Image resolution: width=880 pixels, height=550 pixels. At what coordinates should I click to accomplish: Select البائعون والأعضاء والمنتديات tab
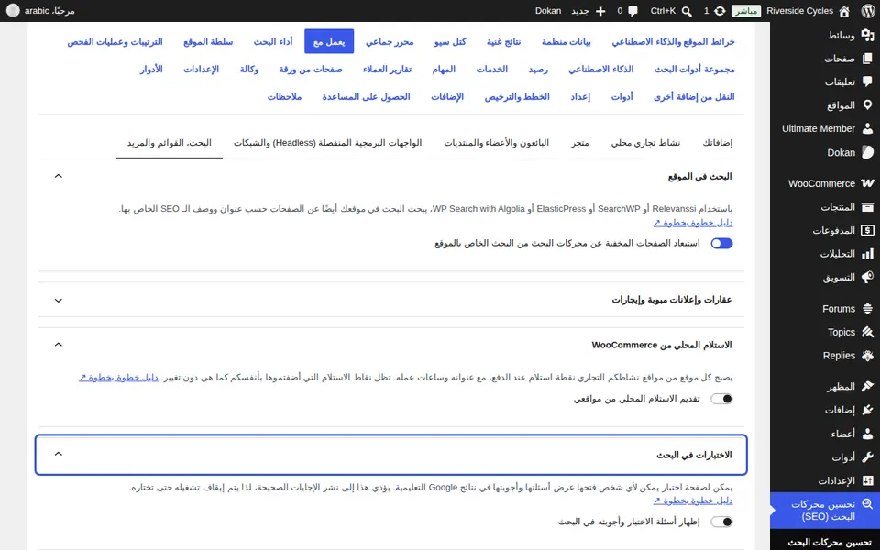point(496,143)
